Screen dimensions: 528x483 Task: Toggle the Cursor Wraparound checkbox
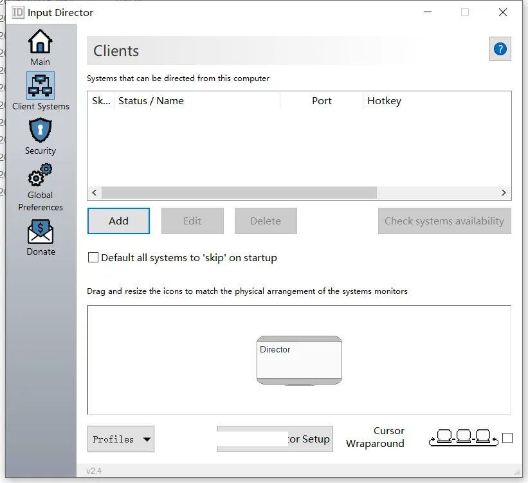pyautogui.click(x=507, y=438)
